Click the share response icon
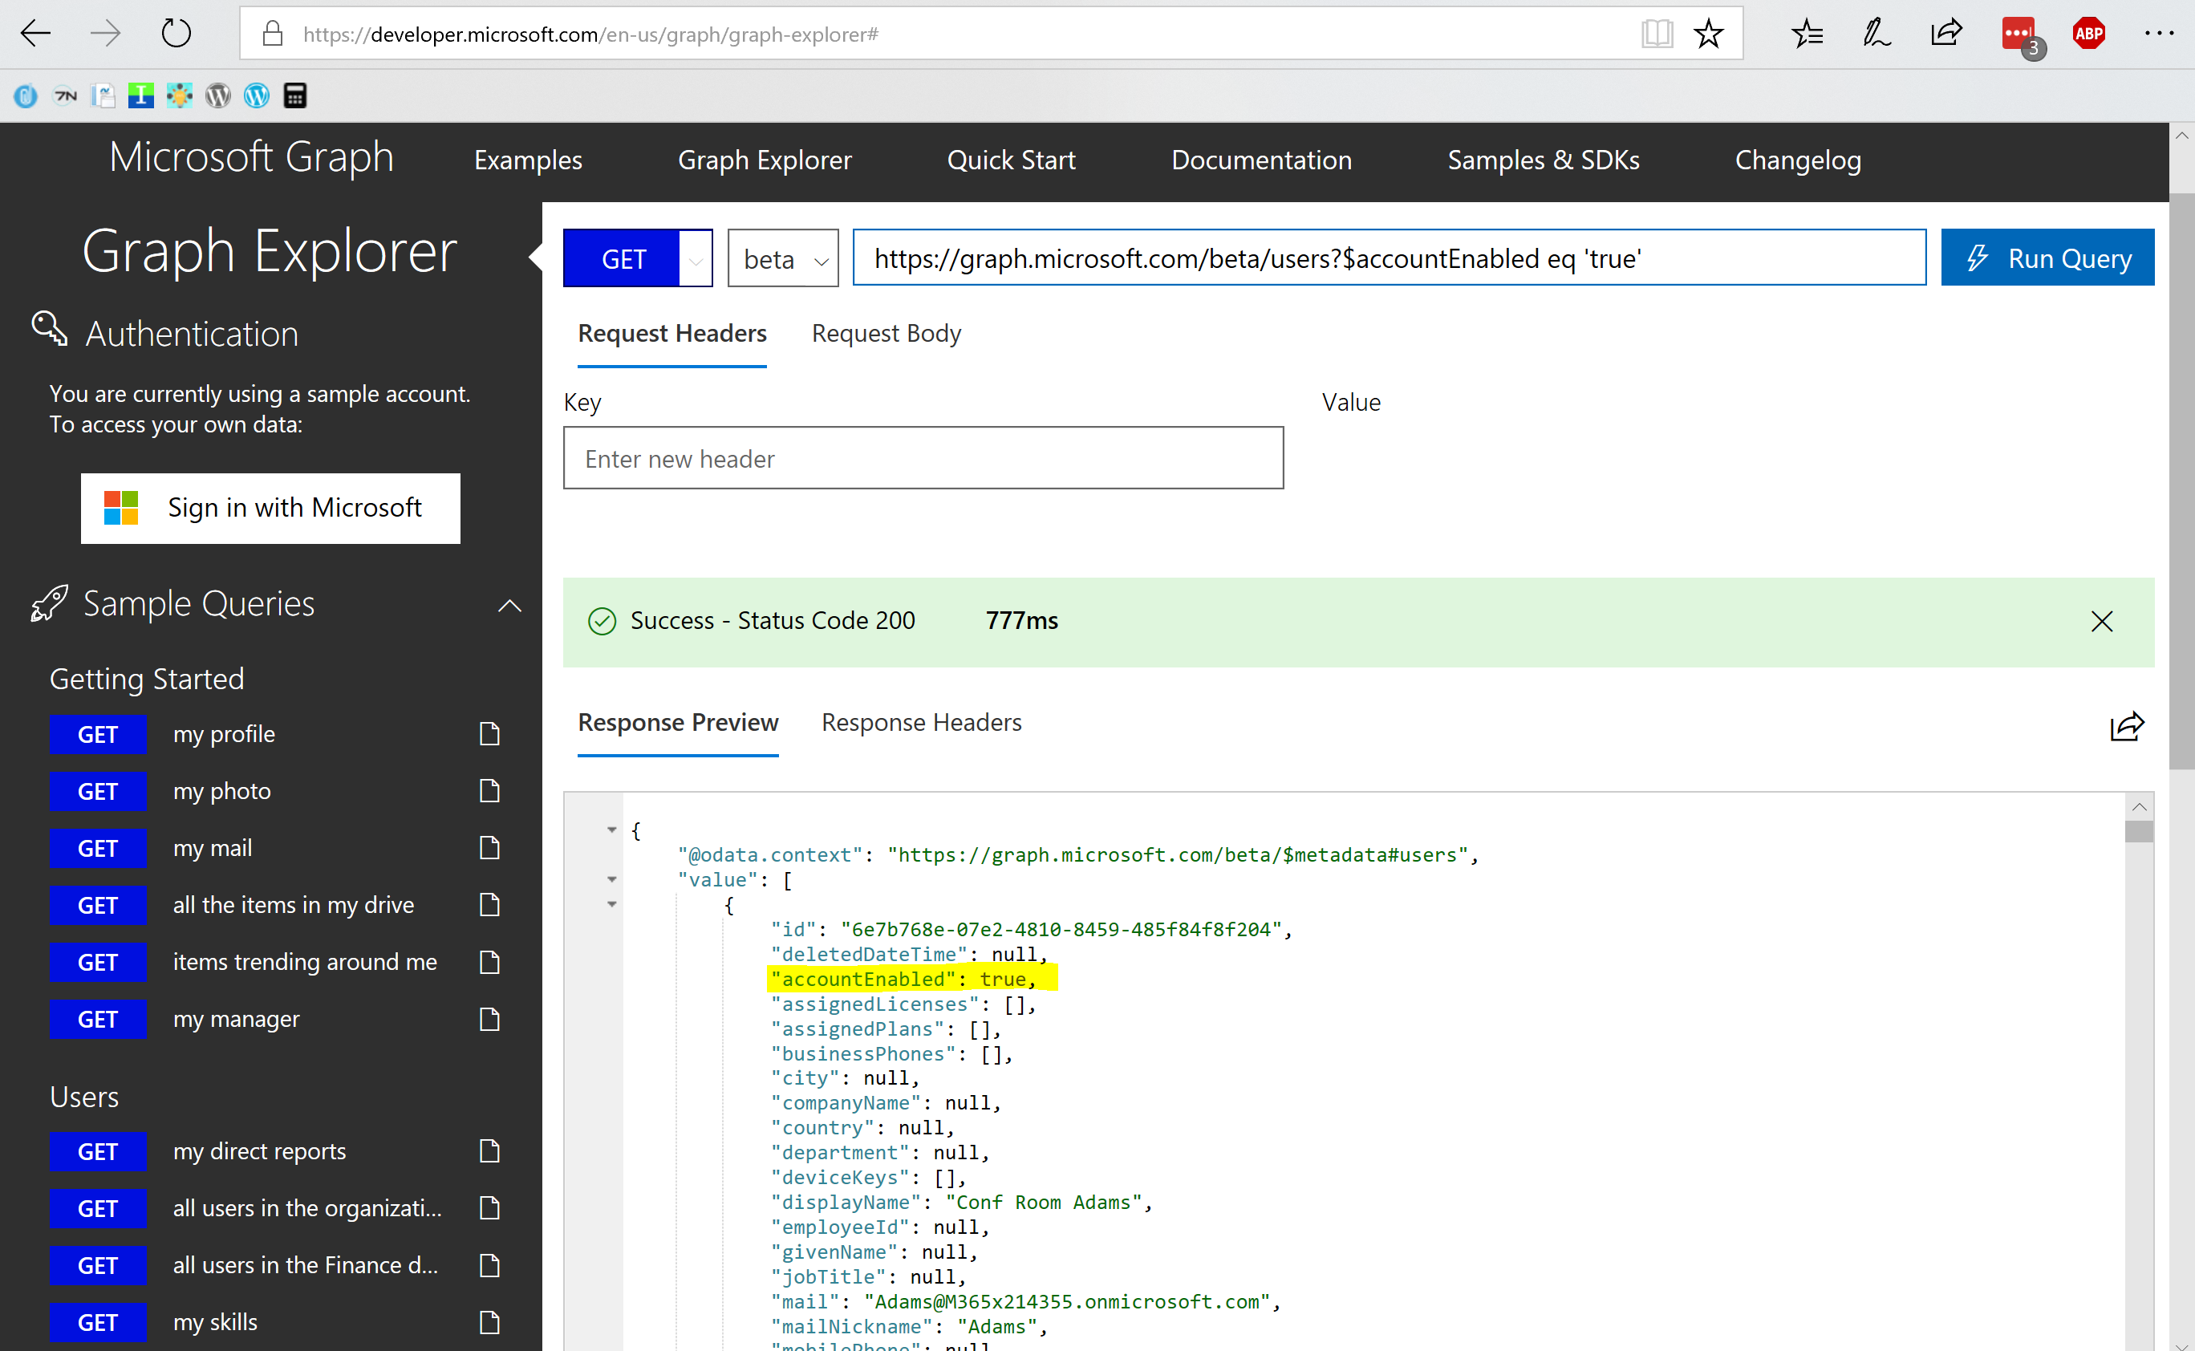This screenshot has height=1351, width=2195. [x=2127, y=726]
